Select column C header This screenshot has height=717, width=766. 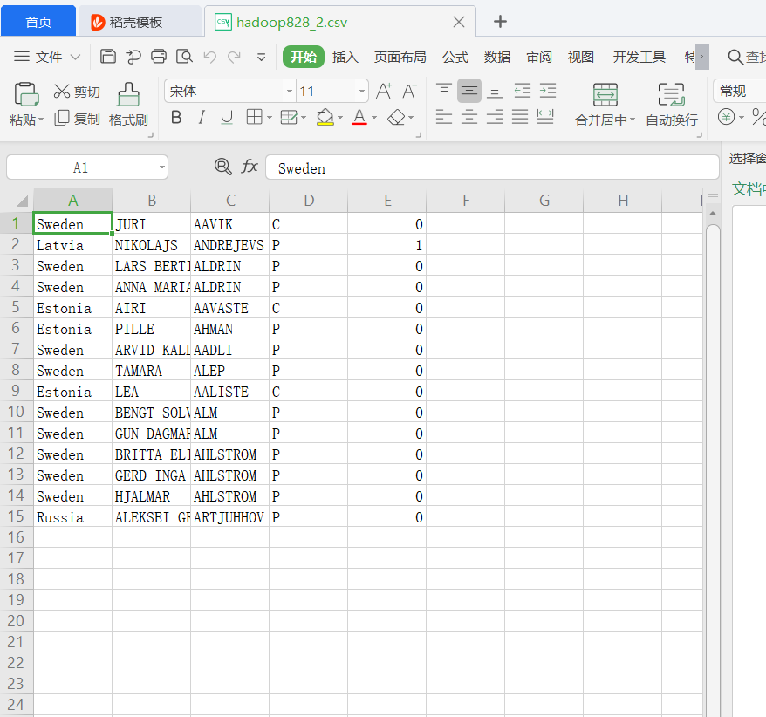pos(230,201)
